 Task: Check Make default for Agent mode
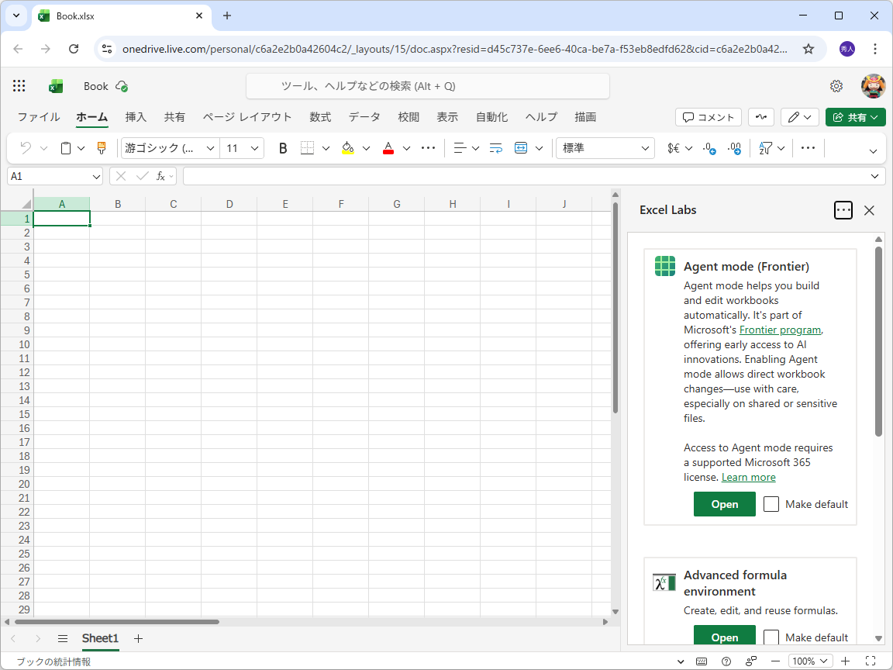(x=771, y=504)
